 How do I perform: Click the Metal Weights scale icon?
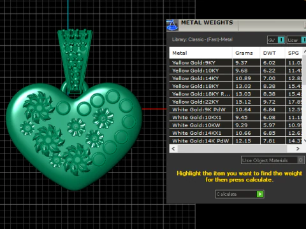click(172, 25)
